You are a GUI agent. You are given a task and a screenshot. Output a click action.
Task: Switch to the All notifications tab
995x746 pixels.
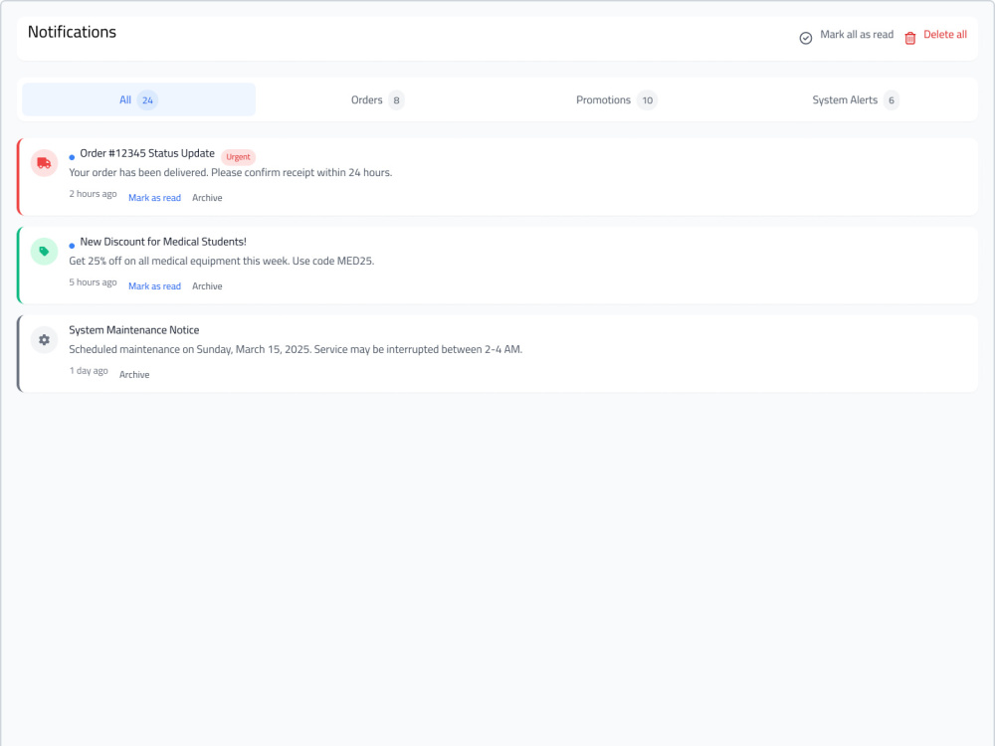pos(139,99)
